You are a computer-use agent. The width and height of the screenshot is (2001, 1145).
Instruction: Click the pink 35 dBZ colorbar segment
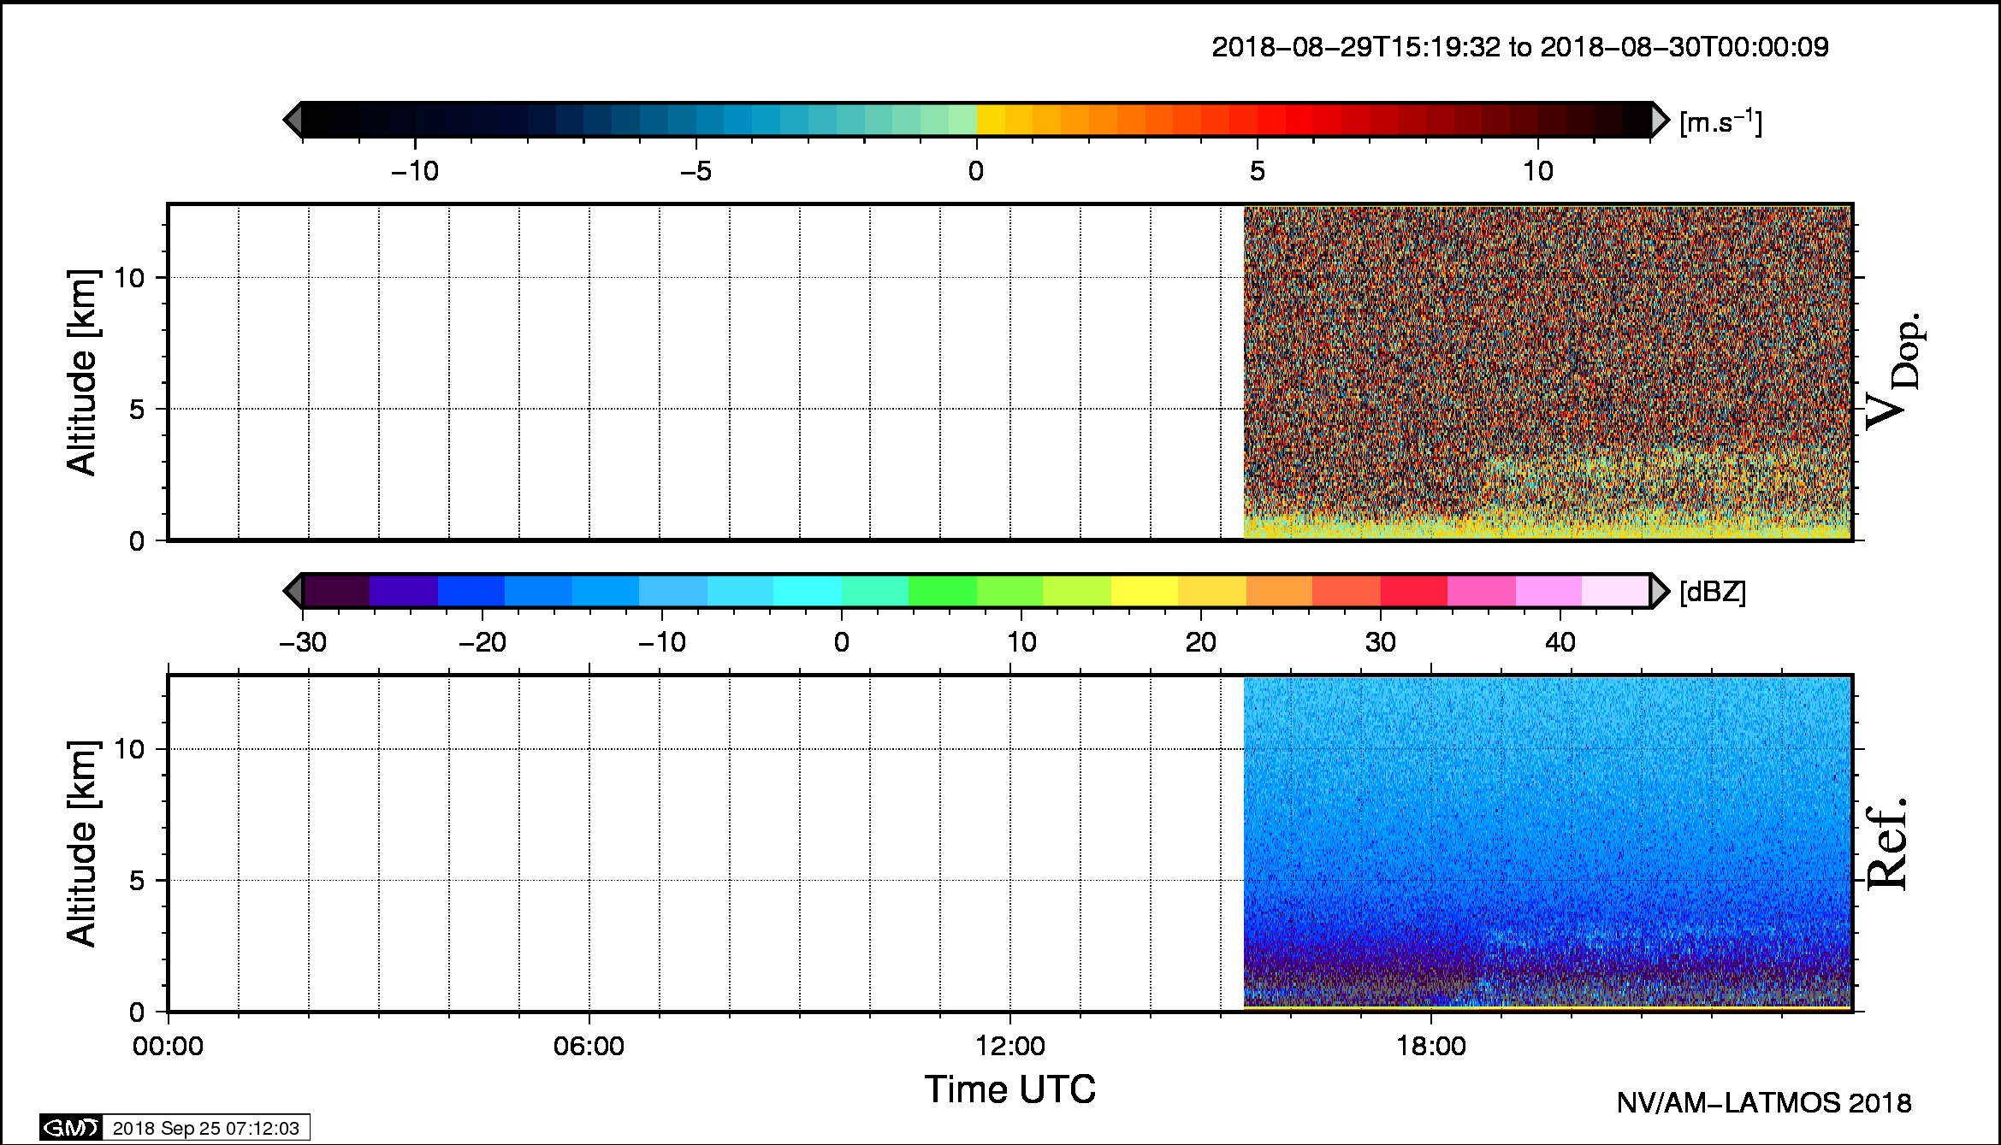point(1481,591)
